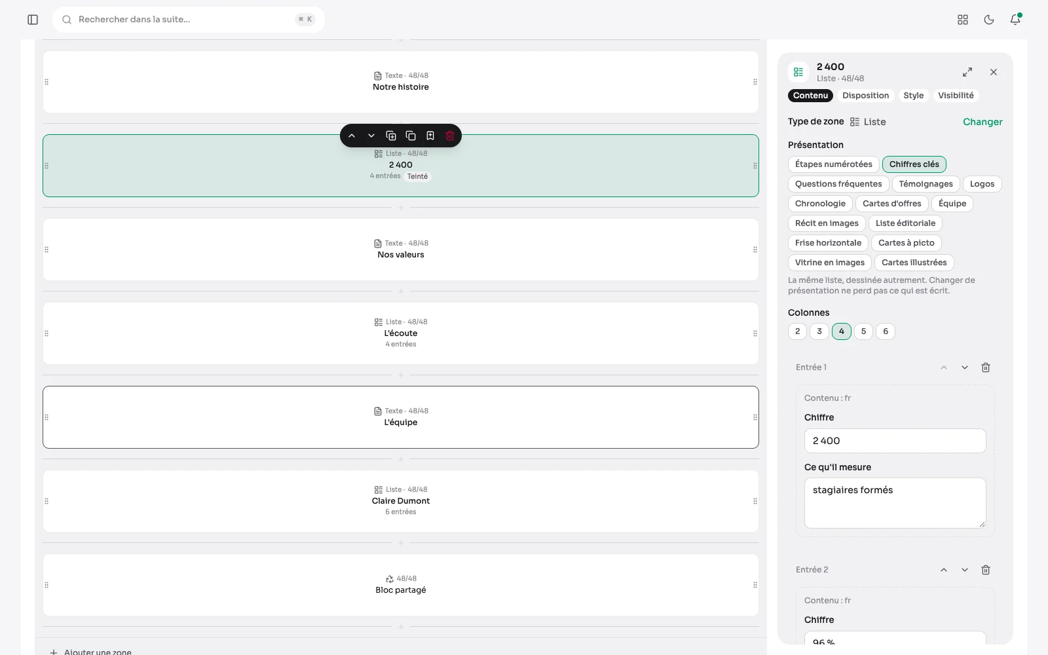1048x655 pixels.
Task: Pick the Témoignages presentation
Action: pyautogui.click(x=926, y=184)
